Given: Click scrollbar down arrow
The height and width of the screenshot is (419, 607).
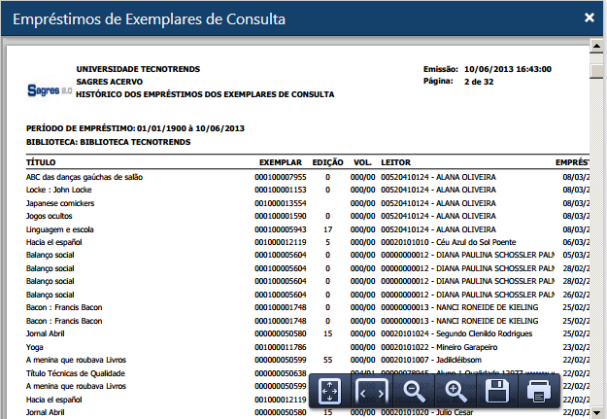Looking at the screenshot, I should [x=596, y=410].
